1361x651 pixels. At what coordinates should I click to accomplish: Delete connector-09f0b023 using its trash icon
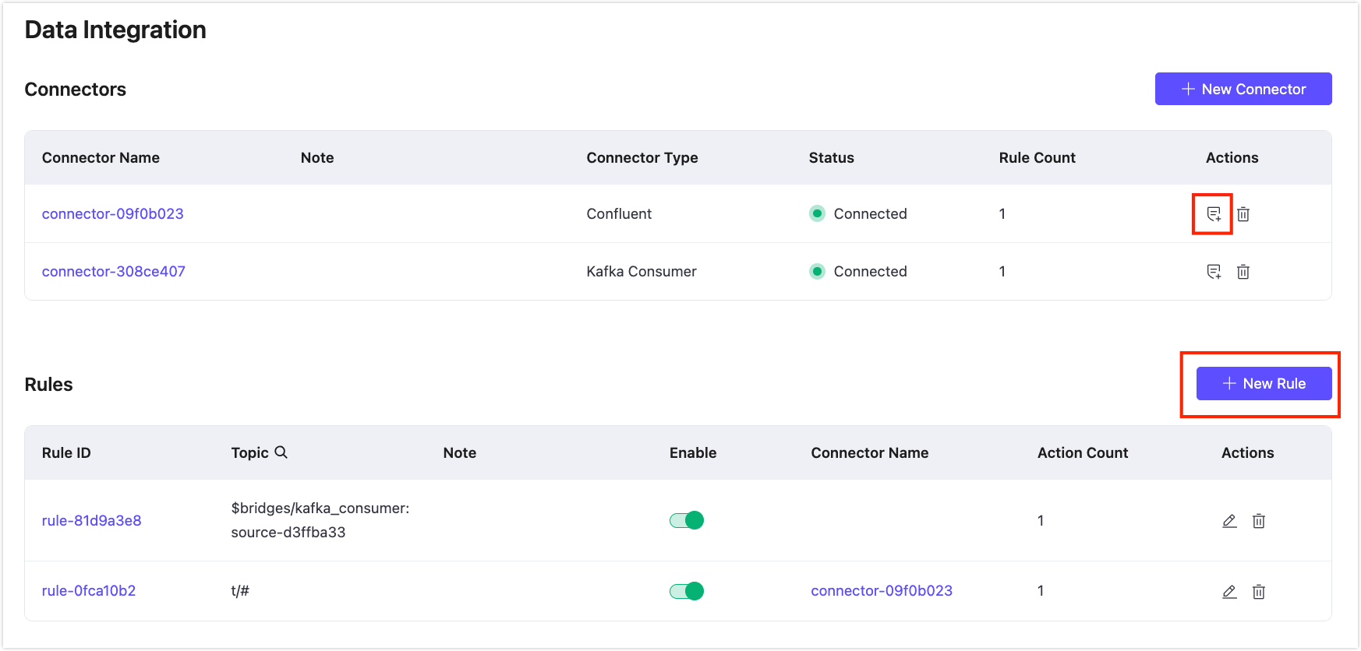click(1243, 214)
